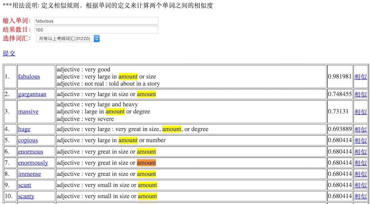The image size is (370, 204).
Task: Open the fabulous word link
Action: (29, 76)
